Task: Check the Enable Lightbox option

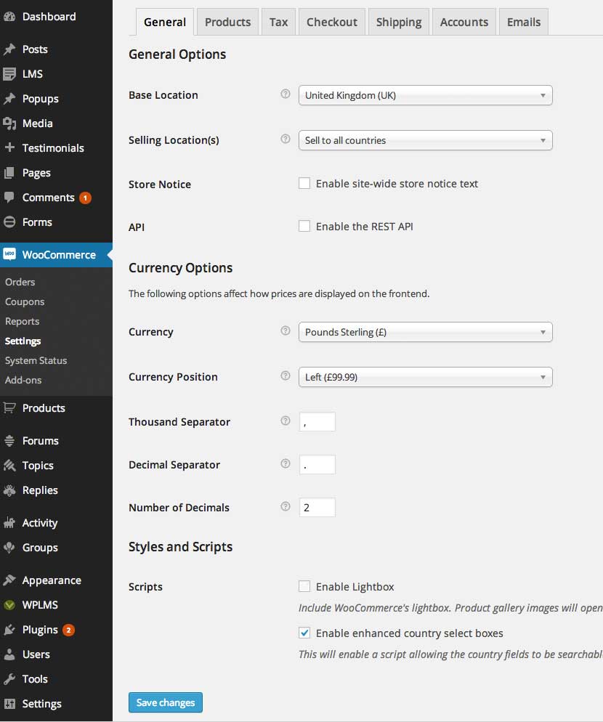Action: click(x=304, y=586)
